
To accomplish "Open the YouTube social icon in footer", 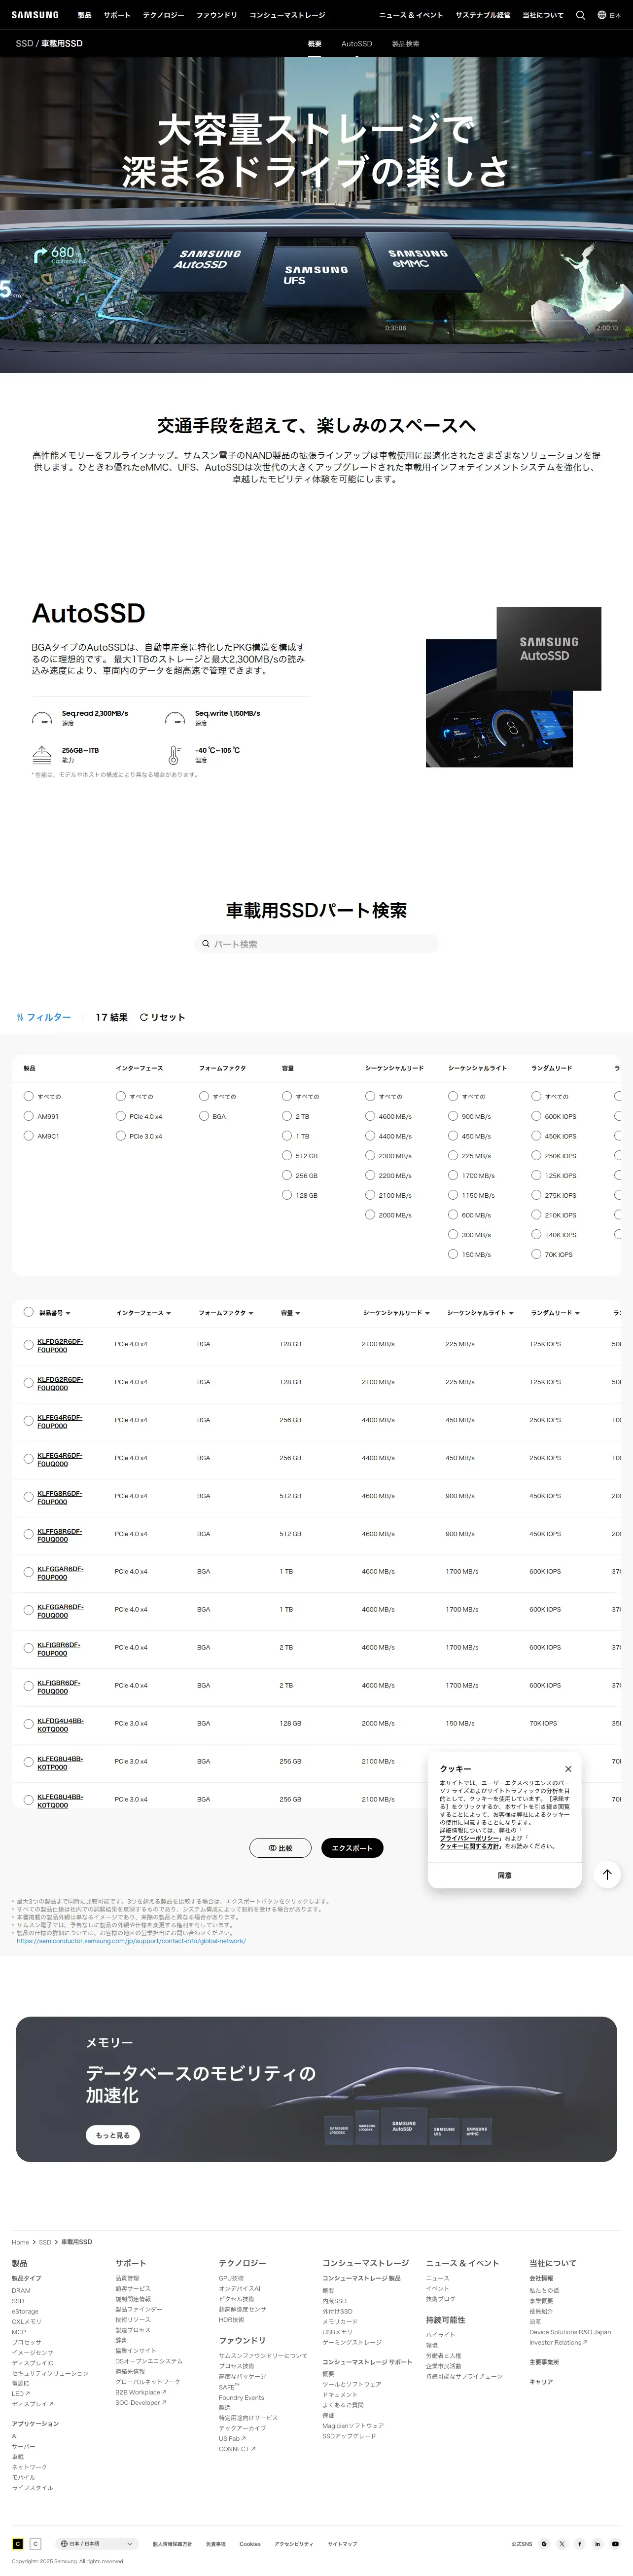I will pos(615,2544).
